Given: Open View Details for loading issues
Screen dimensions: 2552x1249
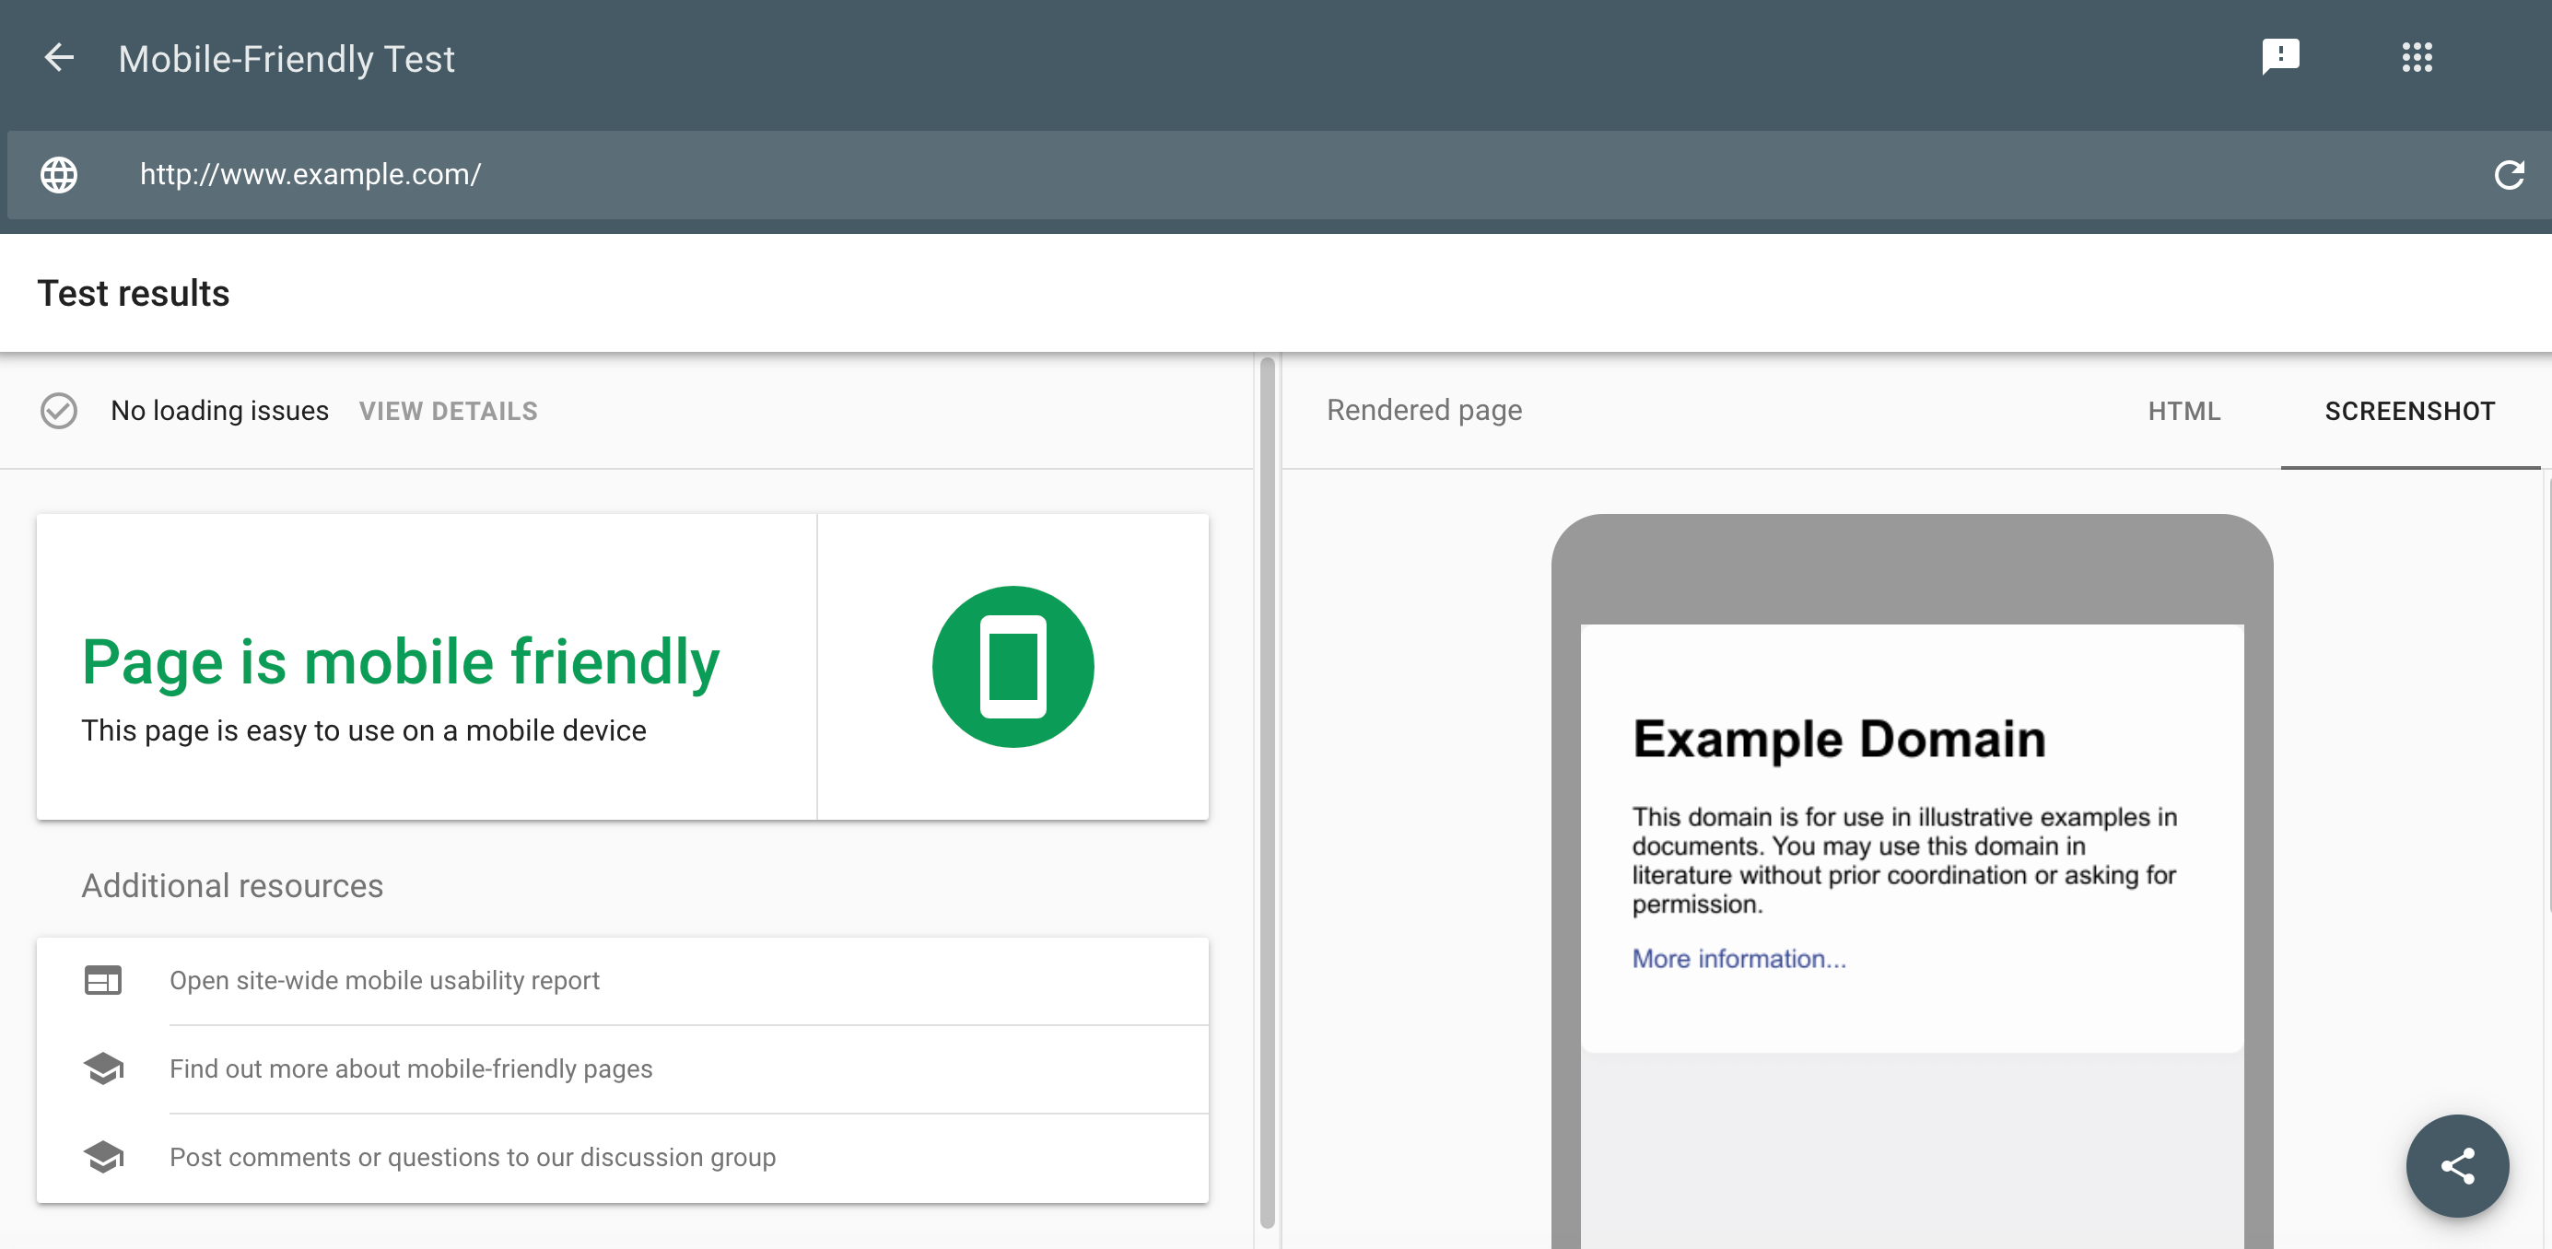Looking at the screenshot, I should (448, 411).
